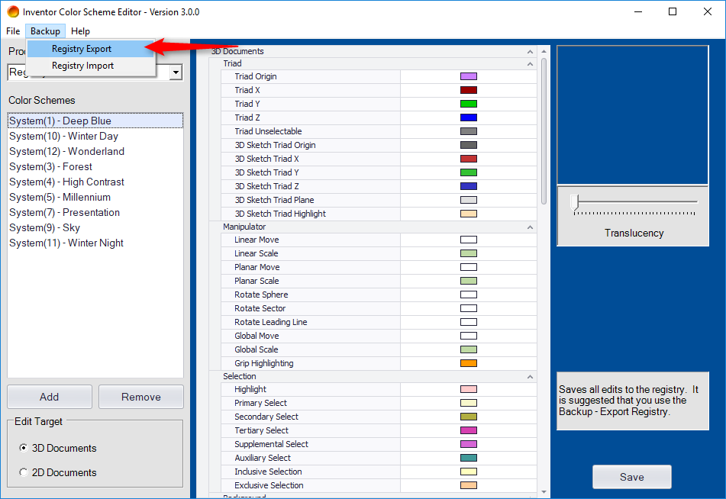Click the Rotate Sphere row label
726x499 pixels.
point(261,295)
